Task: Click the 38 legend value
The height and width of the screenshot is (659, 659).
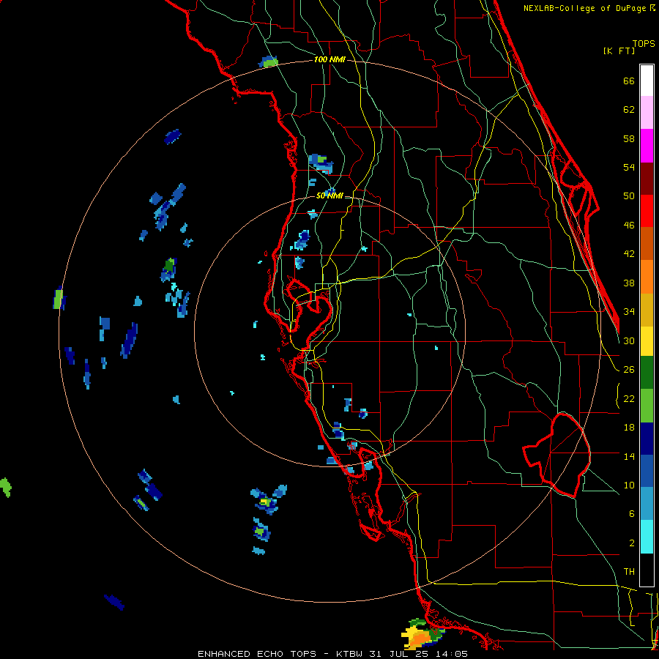Action: 629,283
